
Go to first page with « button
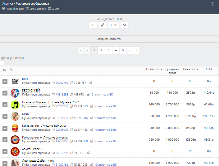tap(81, 50)
